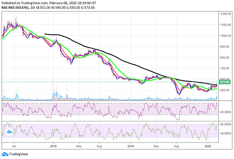This screenshot has height=159, width=234.
Task: Click the 500.00 price scale label
Action: coord(225,90)
